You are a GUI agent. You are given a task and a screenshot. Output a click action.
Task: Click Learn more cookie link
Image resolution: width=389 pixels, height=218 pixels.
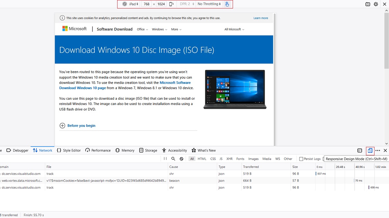(261, 18)
